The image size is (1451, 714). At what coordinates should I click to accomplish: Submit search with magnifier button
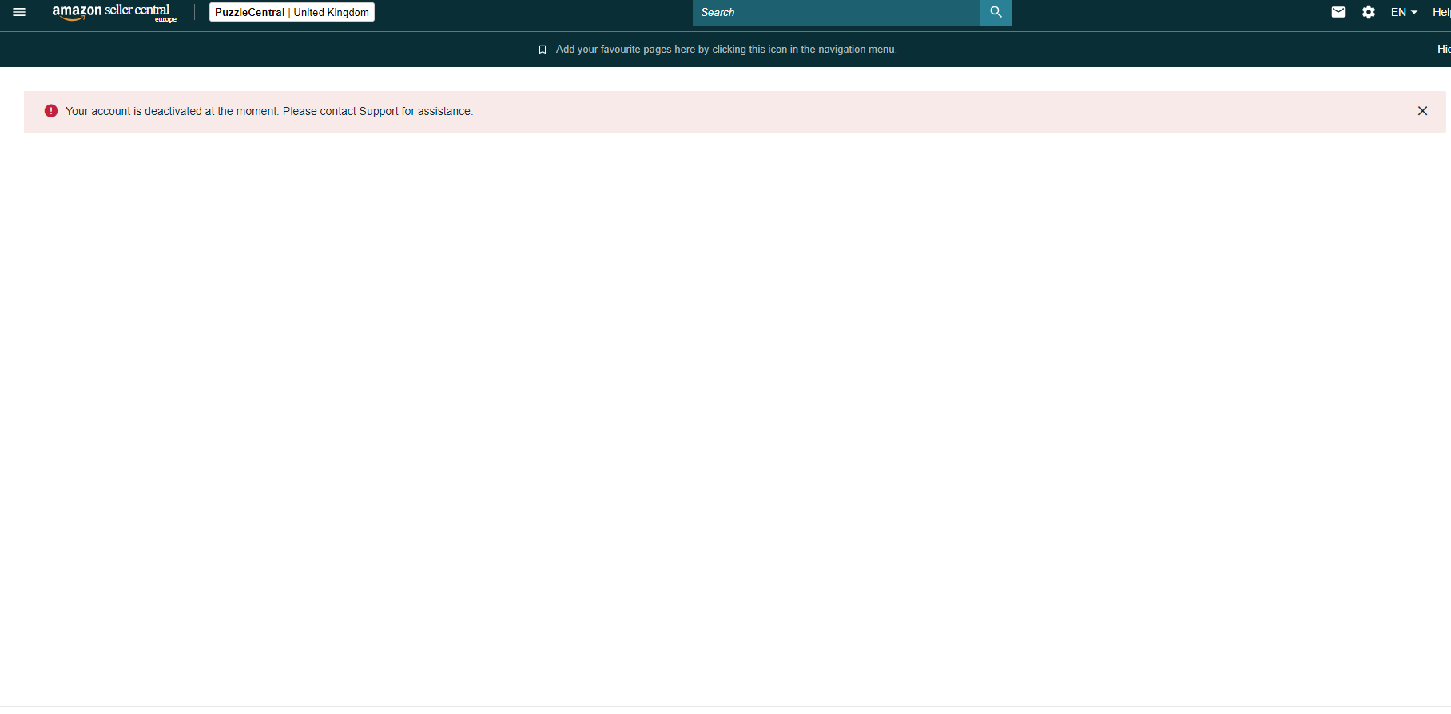(x=996, y=13)
